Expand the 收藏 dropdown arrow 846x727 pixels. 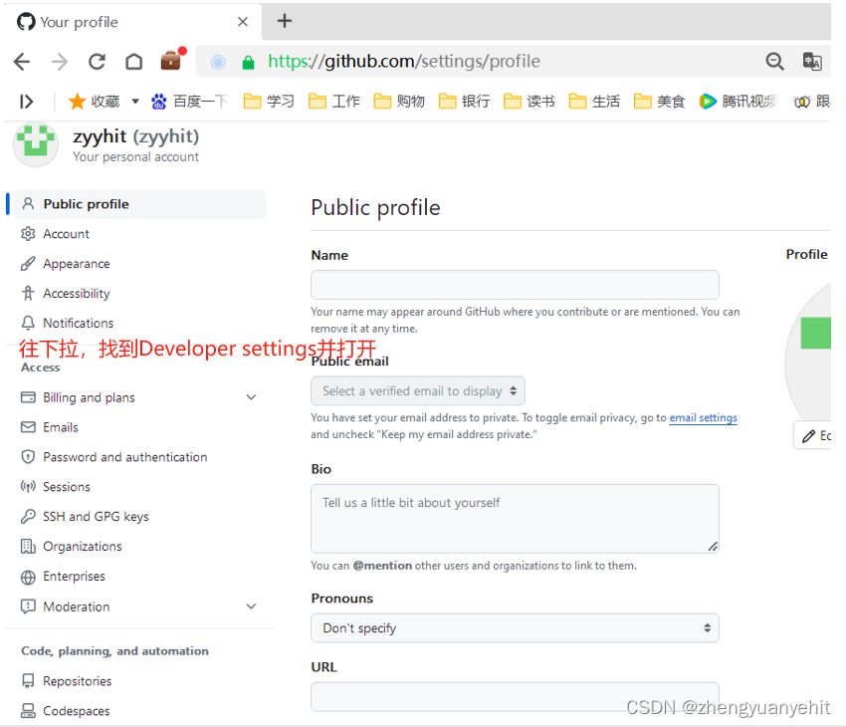135,101
